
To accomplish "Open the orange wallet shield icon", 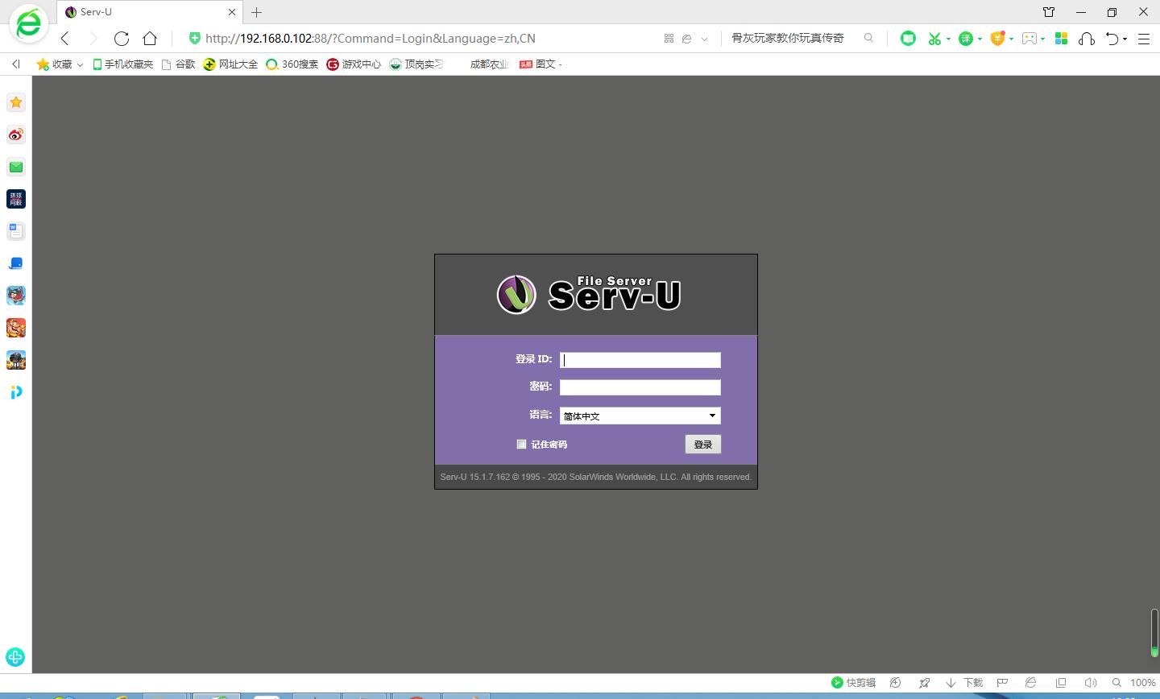I will 997,38.
